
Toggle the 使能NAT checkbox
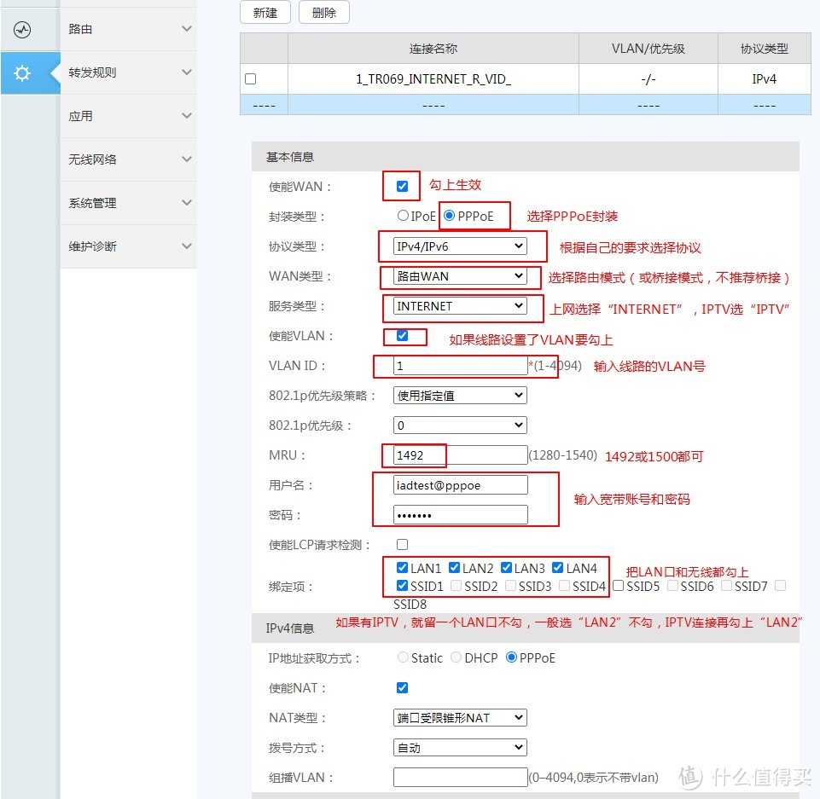coord(401,687)
